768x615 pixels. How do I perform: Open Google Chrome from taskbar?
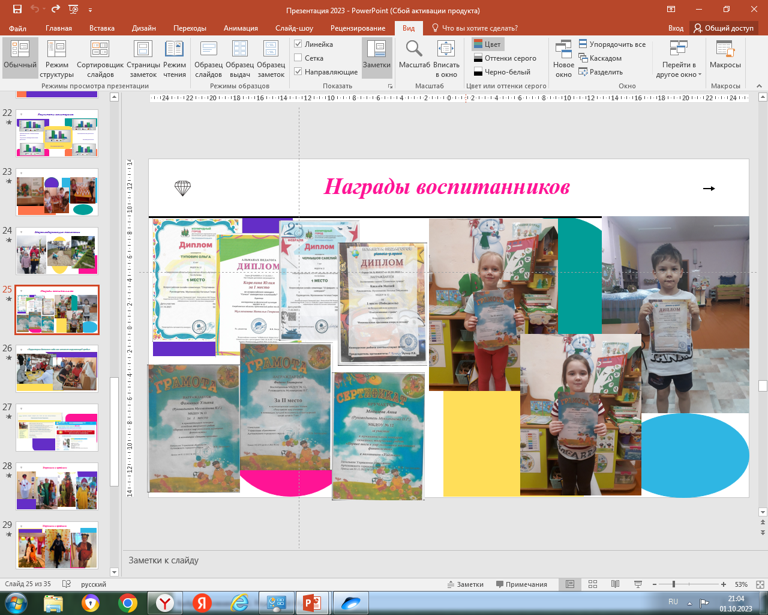127,603
